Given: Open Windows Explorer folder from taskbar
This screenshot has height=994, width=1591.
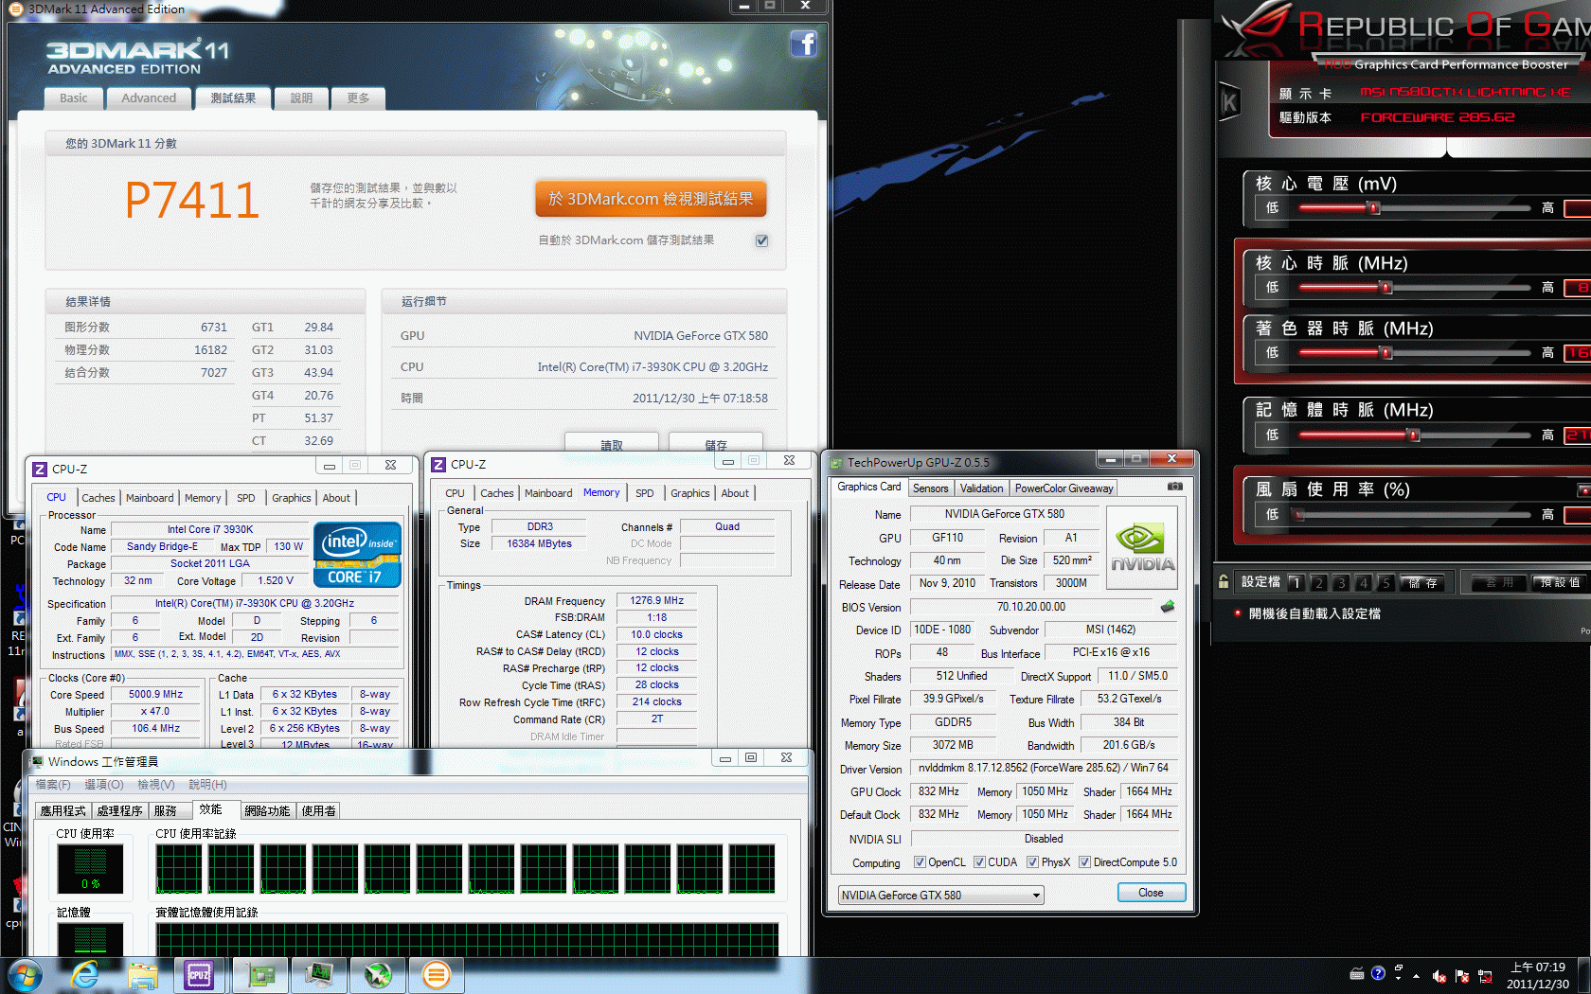Looking at the screenshot, I should tap(143, 975).
